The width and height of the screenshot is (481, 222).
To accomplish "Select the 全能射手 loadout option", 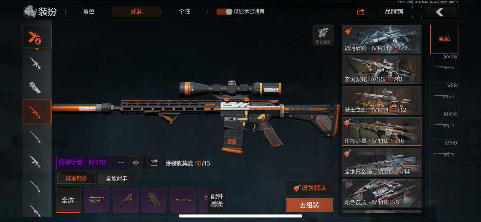I will click(x=116, y=179).
